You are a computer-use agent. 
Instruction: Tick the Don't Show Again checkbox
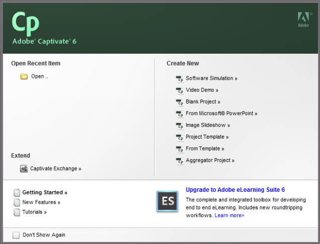[x=16, y=235]
